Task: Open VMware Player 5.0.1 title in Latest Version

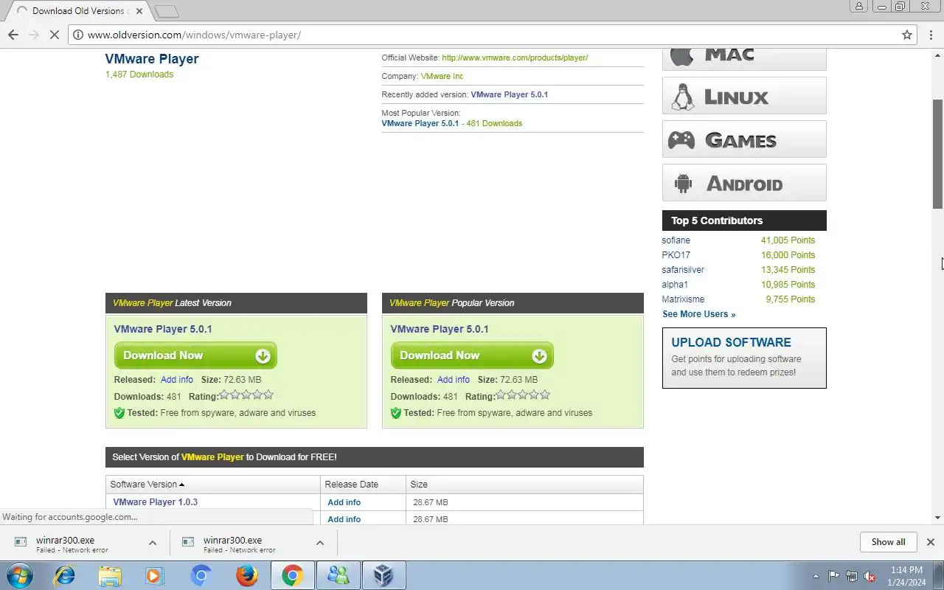Action: [x=163, y=329]
